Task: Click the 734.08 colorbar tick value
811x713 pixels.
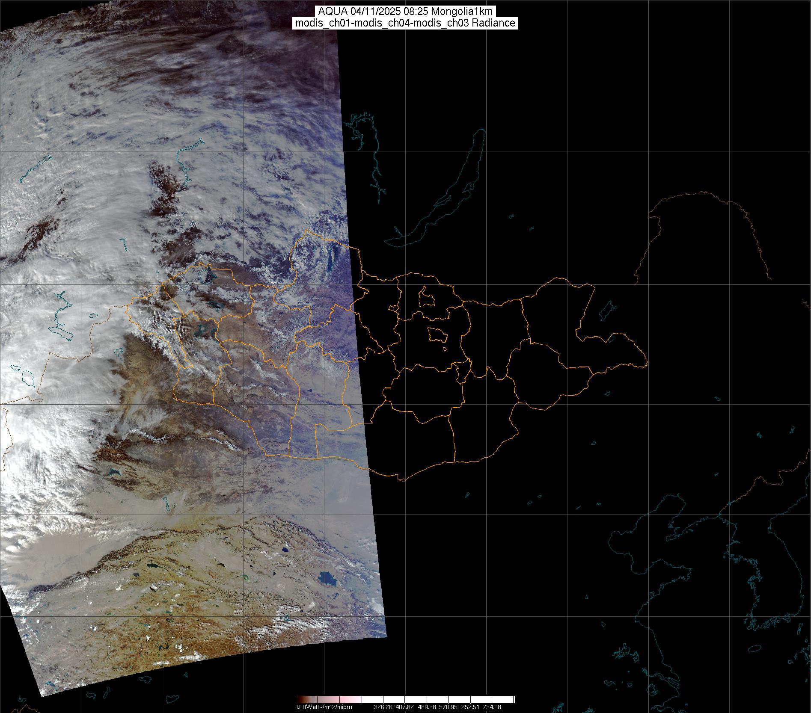Action: coord(492,707)
